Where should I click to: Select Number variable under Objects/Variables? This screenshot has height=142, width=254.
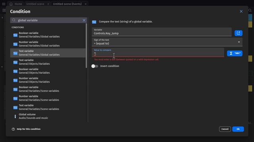pos(48,80)
